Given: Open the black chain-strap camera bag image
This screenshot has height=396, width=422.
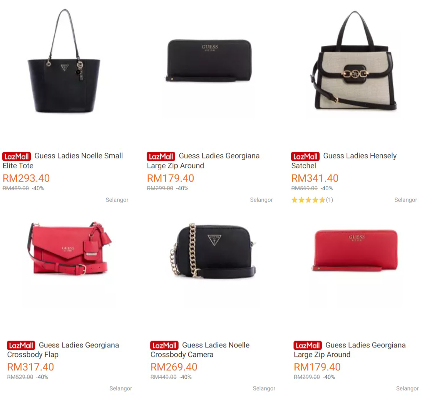Looking at the screenshot, I should click(x=213, y=251).
